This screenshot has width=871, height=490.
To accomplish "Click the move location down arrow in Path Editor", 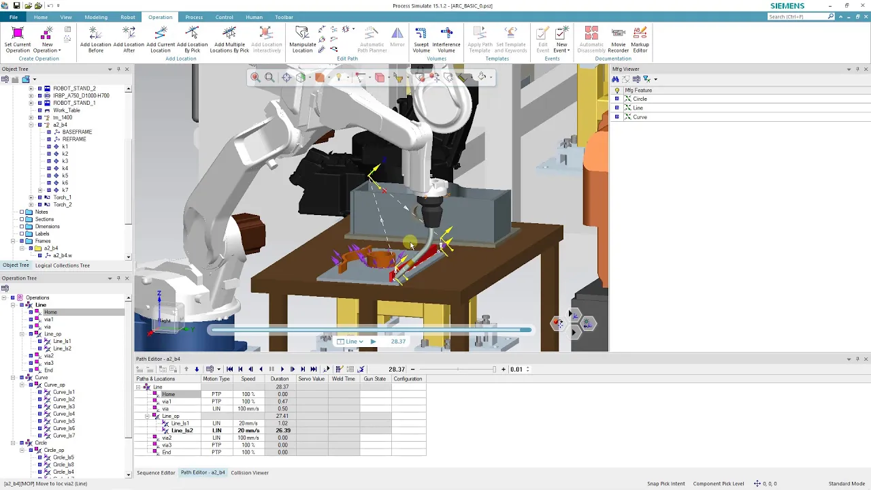I will (197, 370).
